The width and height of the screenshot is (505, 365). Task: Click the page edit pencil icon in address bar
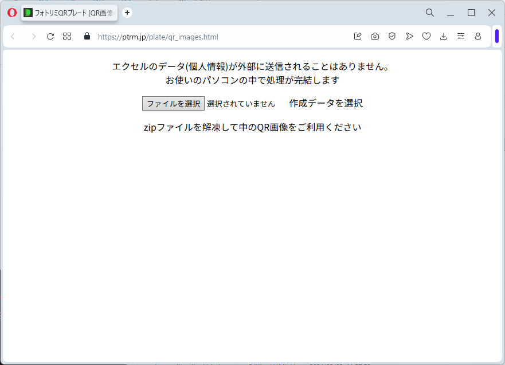(x=358, y=37)
